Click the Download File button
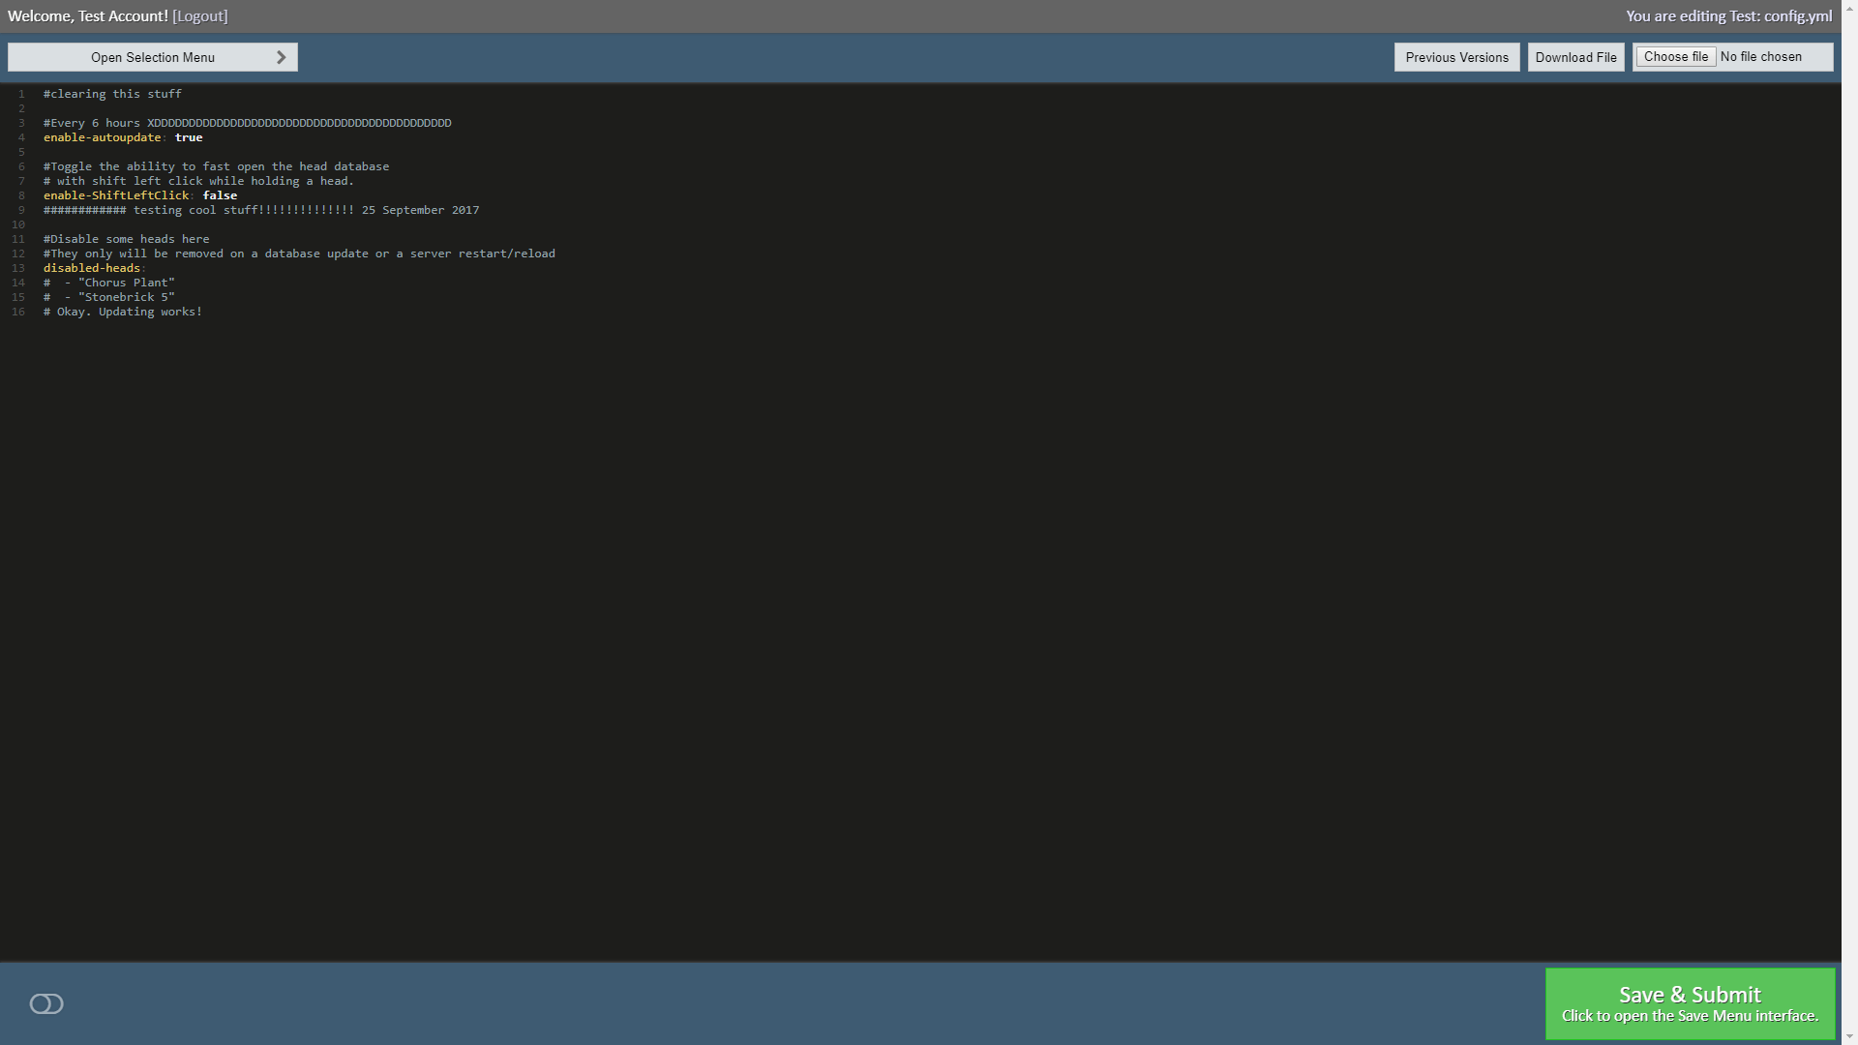 click(x=1575, y=56)
